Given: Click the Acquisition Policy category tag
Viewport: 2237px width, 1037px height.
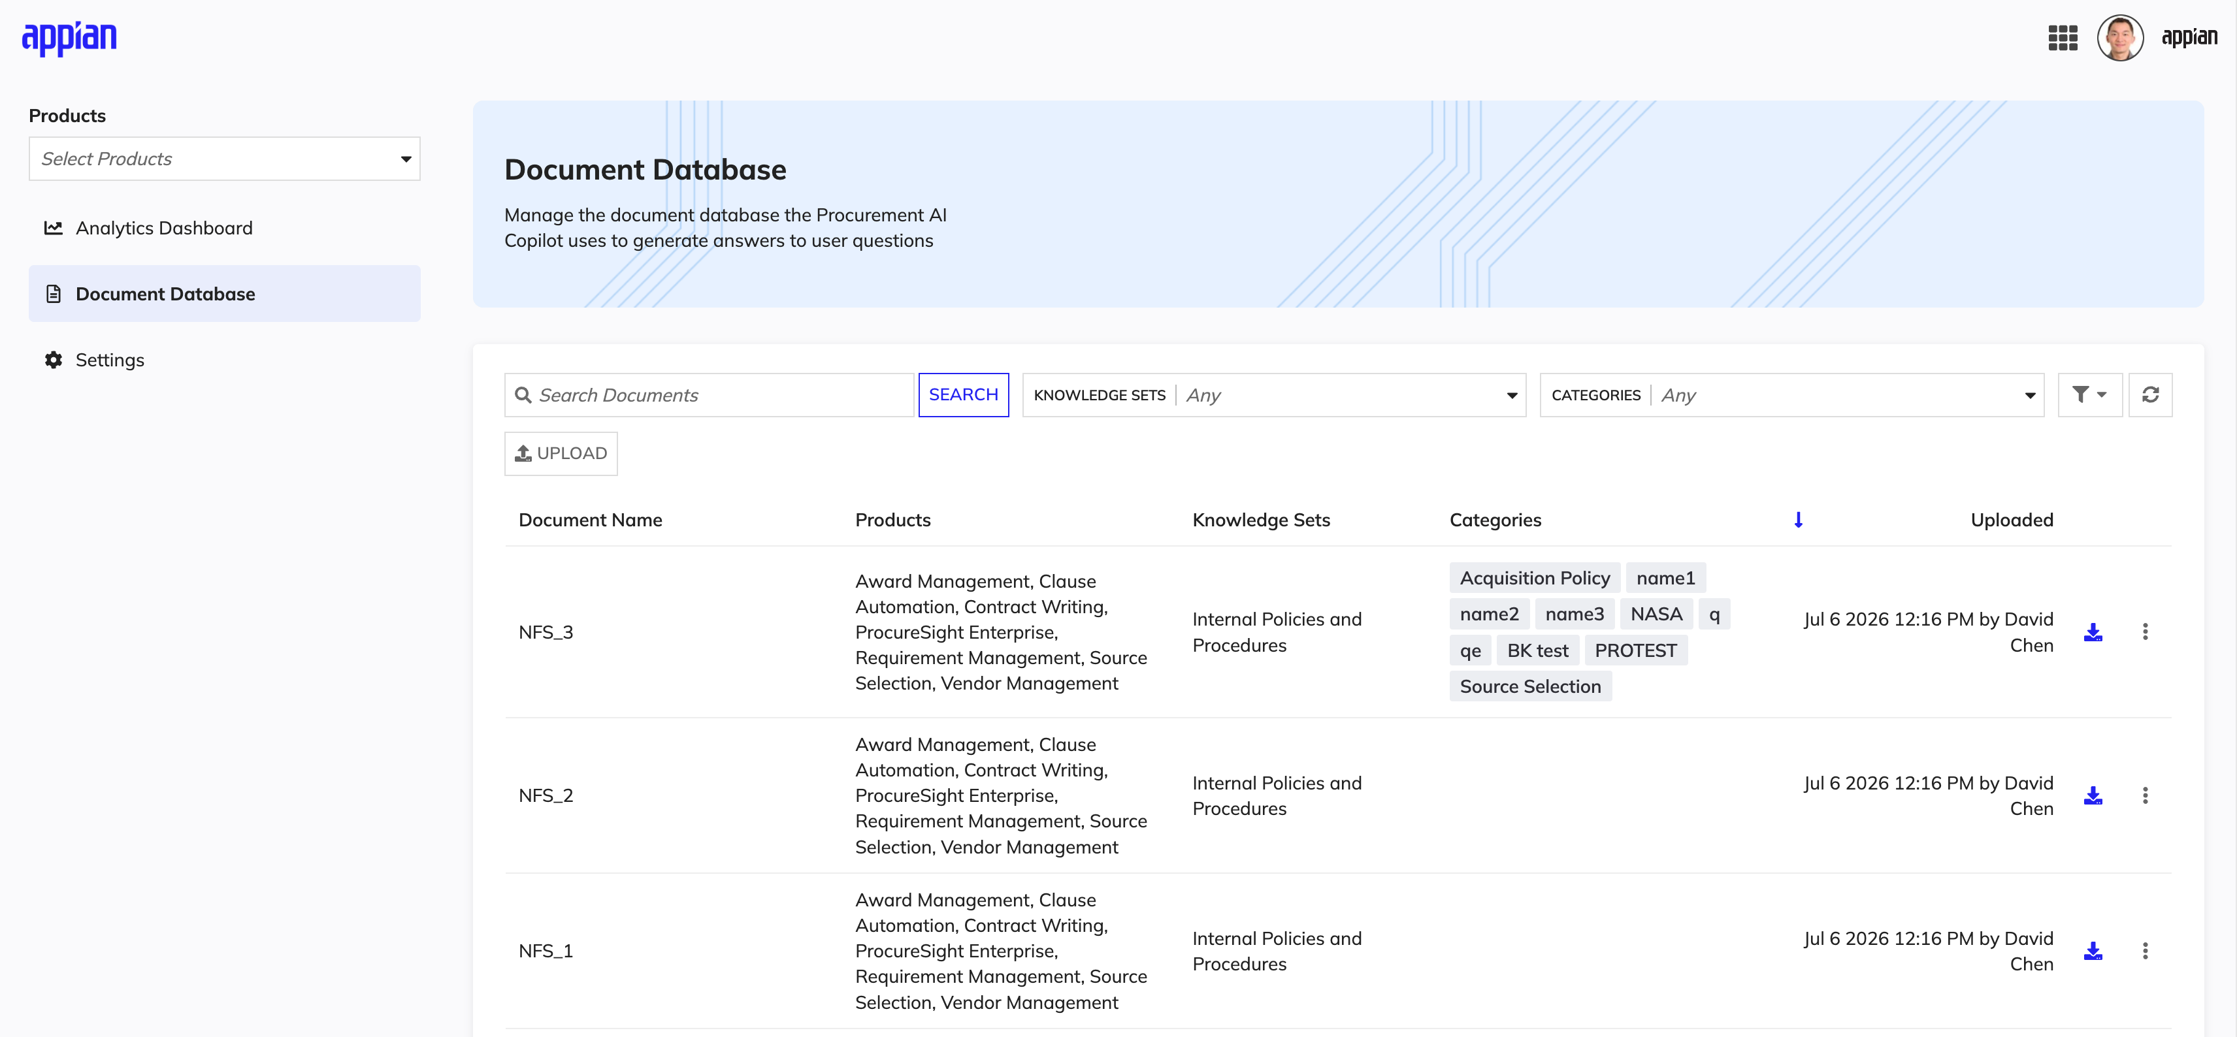Looking at the screenshot, I should pos(1535,578).
